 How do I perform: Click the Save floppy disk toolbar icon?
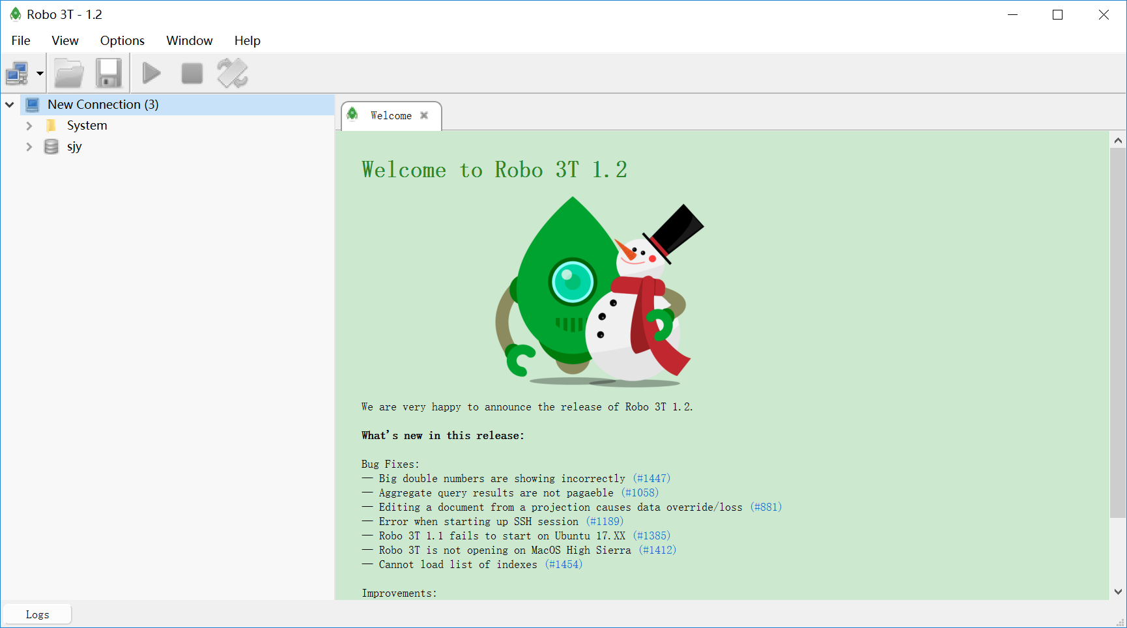pos(109,74)
